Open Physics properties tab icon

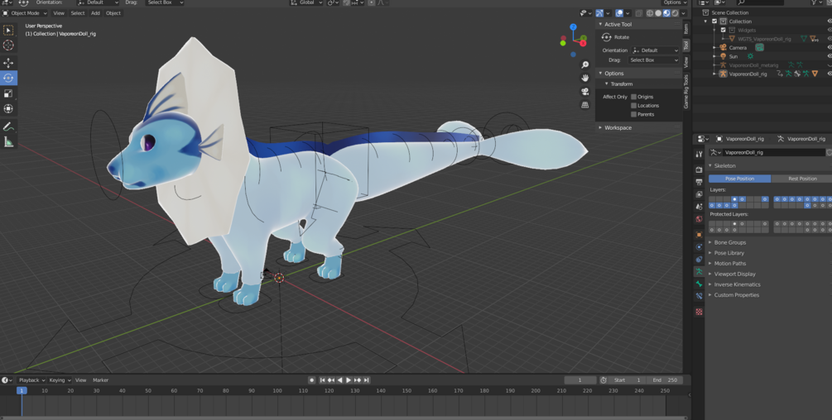[x=699, y=247]
